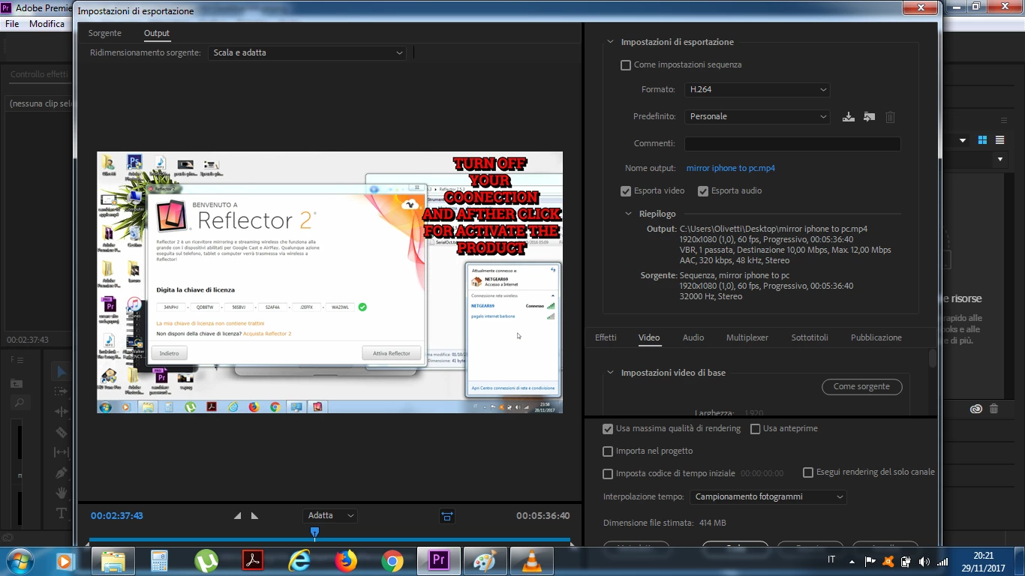Image resolution: width=1025 pixels, height=576 pixels.
Task: Select the Type tool
Action: pos(62,513)
